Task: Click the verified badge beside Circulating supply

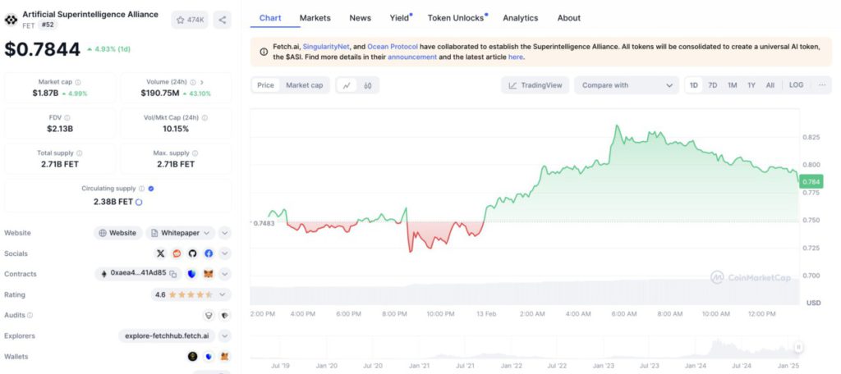Action: point(151,189)
